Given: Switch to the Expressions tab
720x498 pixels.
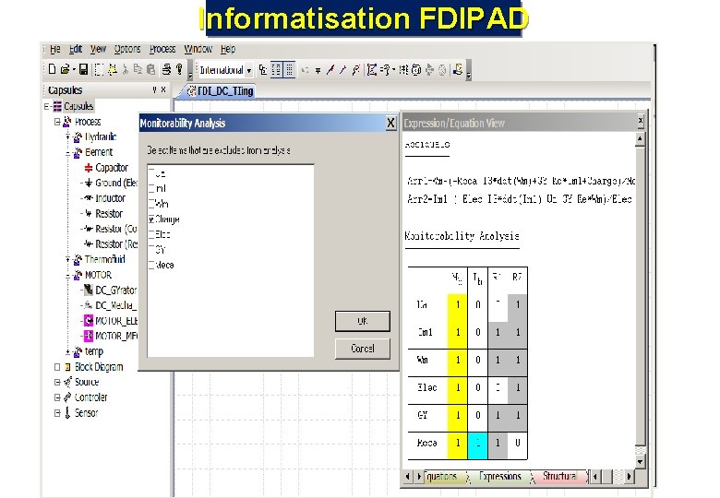Looking at the screenshot, I should 499,477.
